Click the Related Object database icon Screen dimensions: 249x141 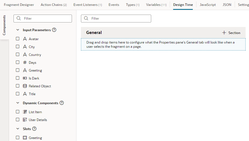tap(25, 86)
